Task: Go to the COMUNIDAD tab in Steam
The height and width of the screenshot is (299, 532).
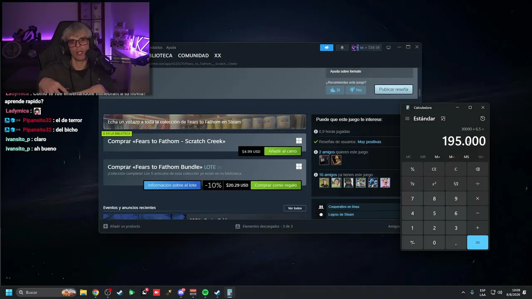Action: (x=193, y=56)
